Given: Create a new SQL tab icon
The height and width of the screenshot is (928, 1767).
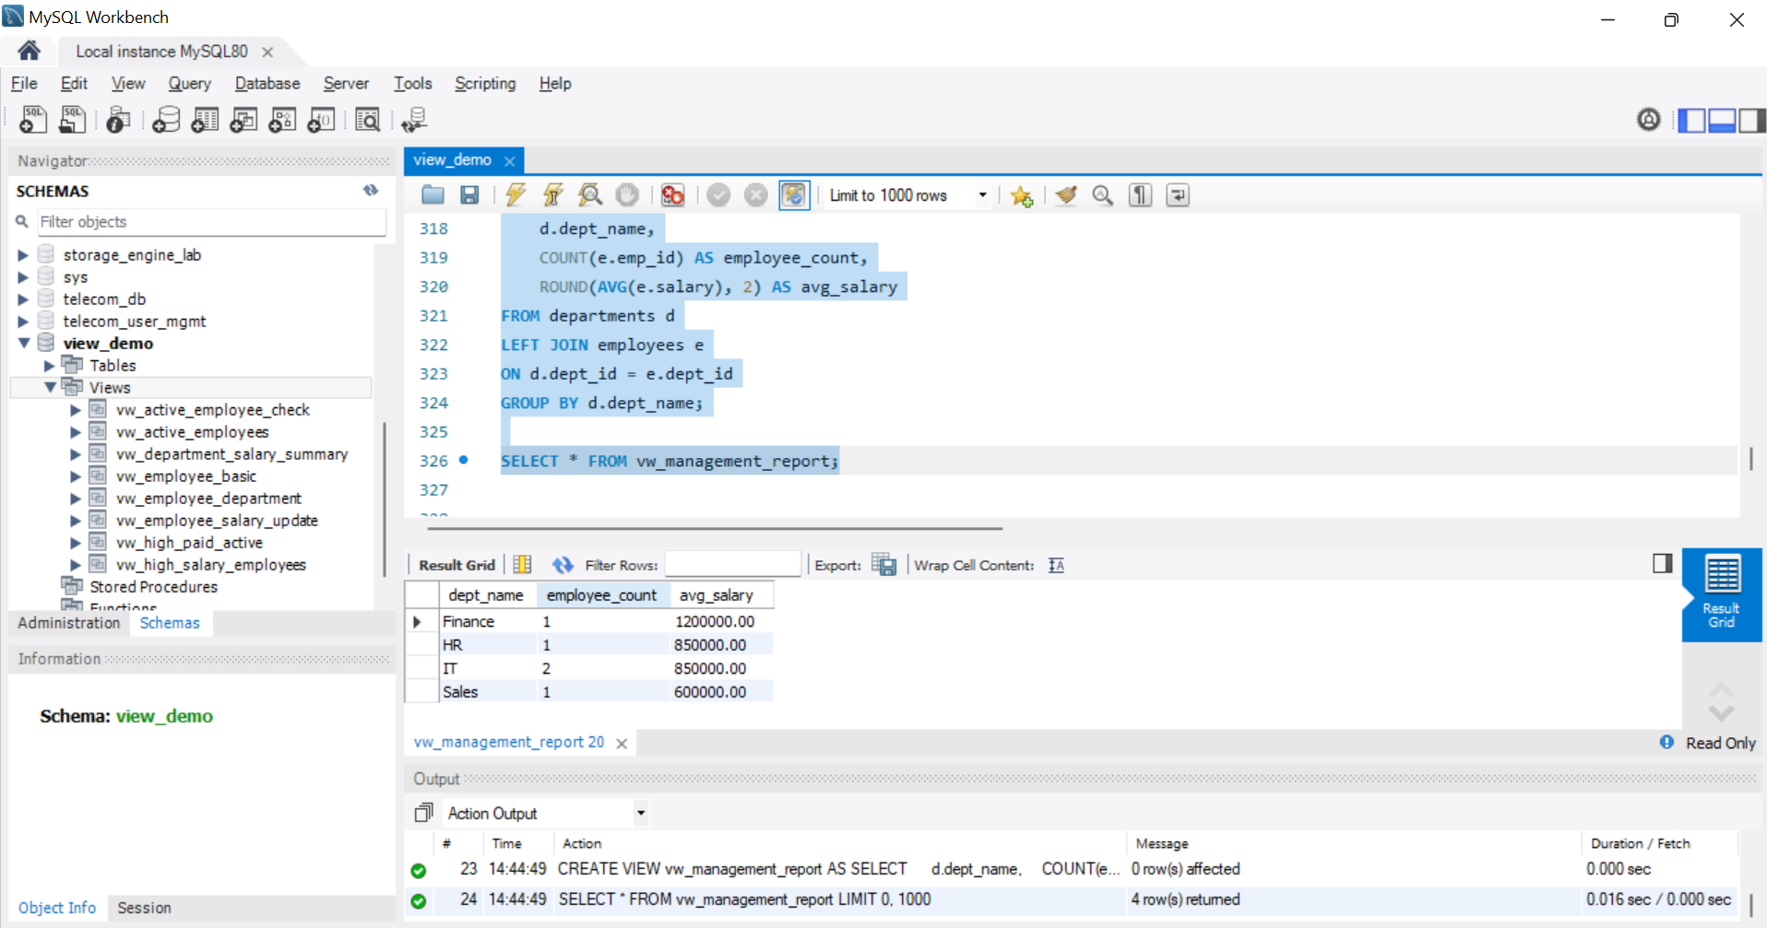Looking at the screenshot, I should 33,120.
